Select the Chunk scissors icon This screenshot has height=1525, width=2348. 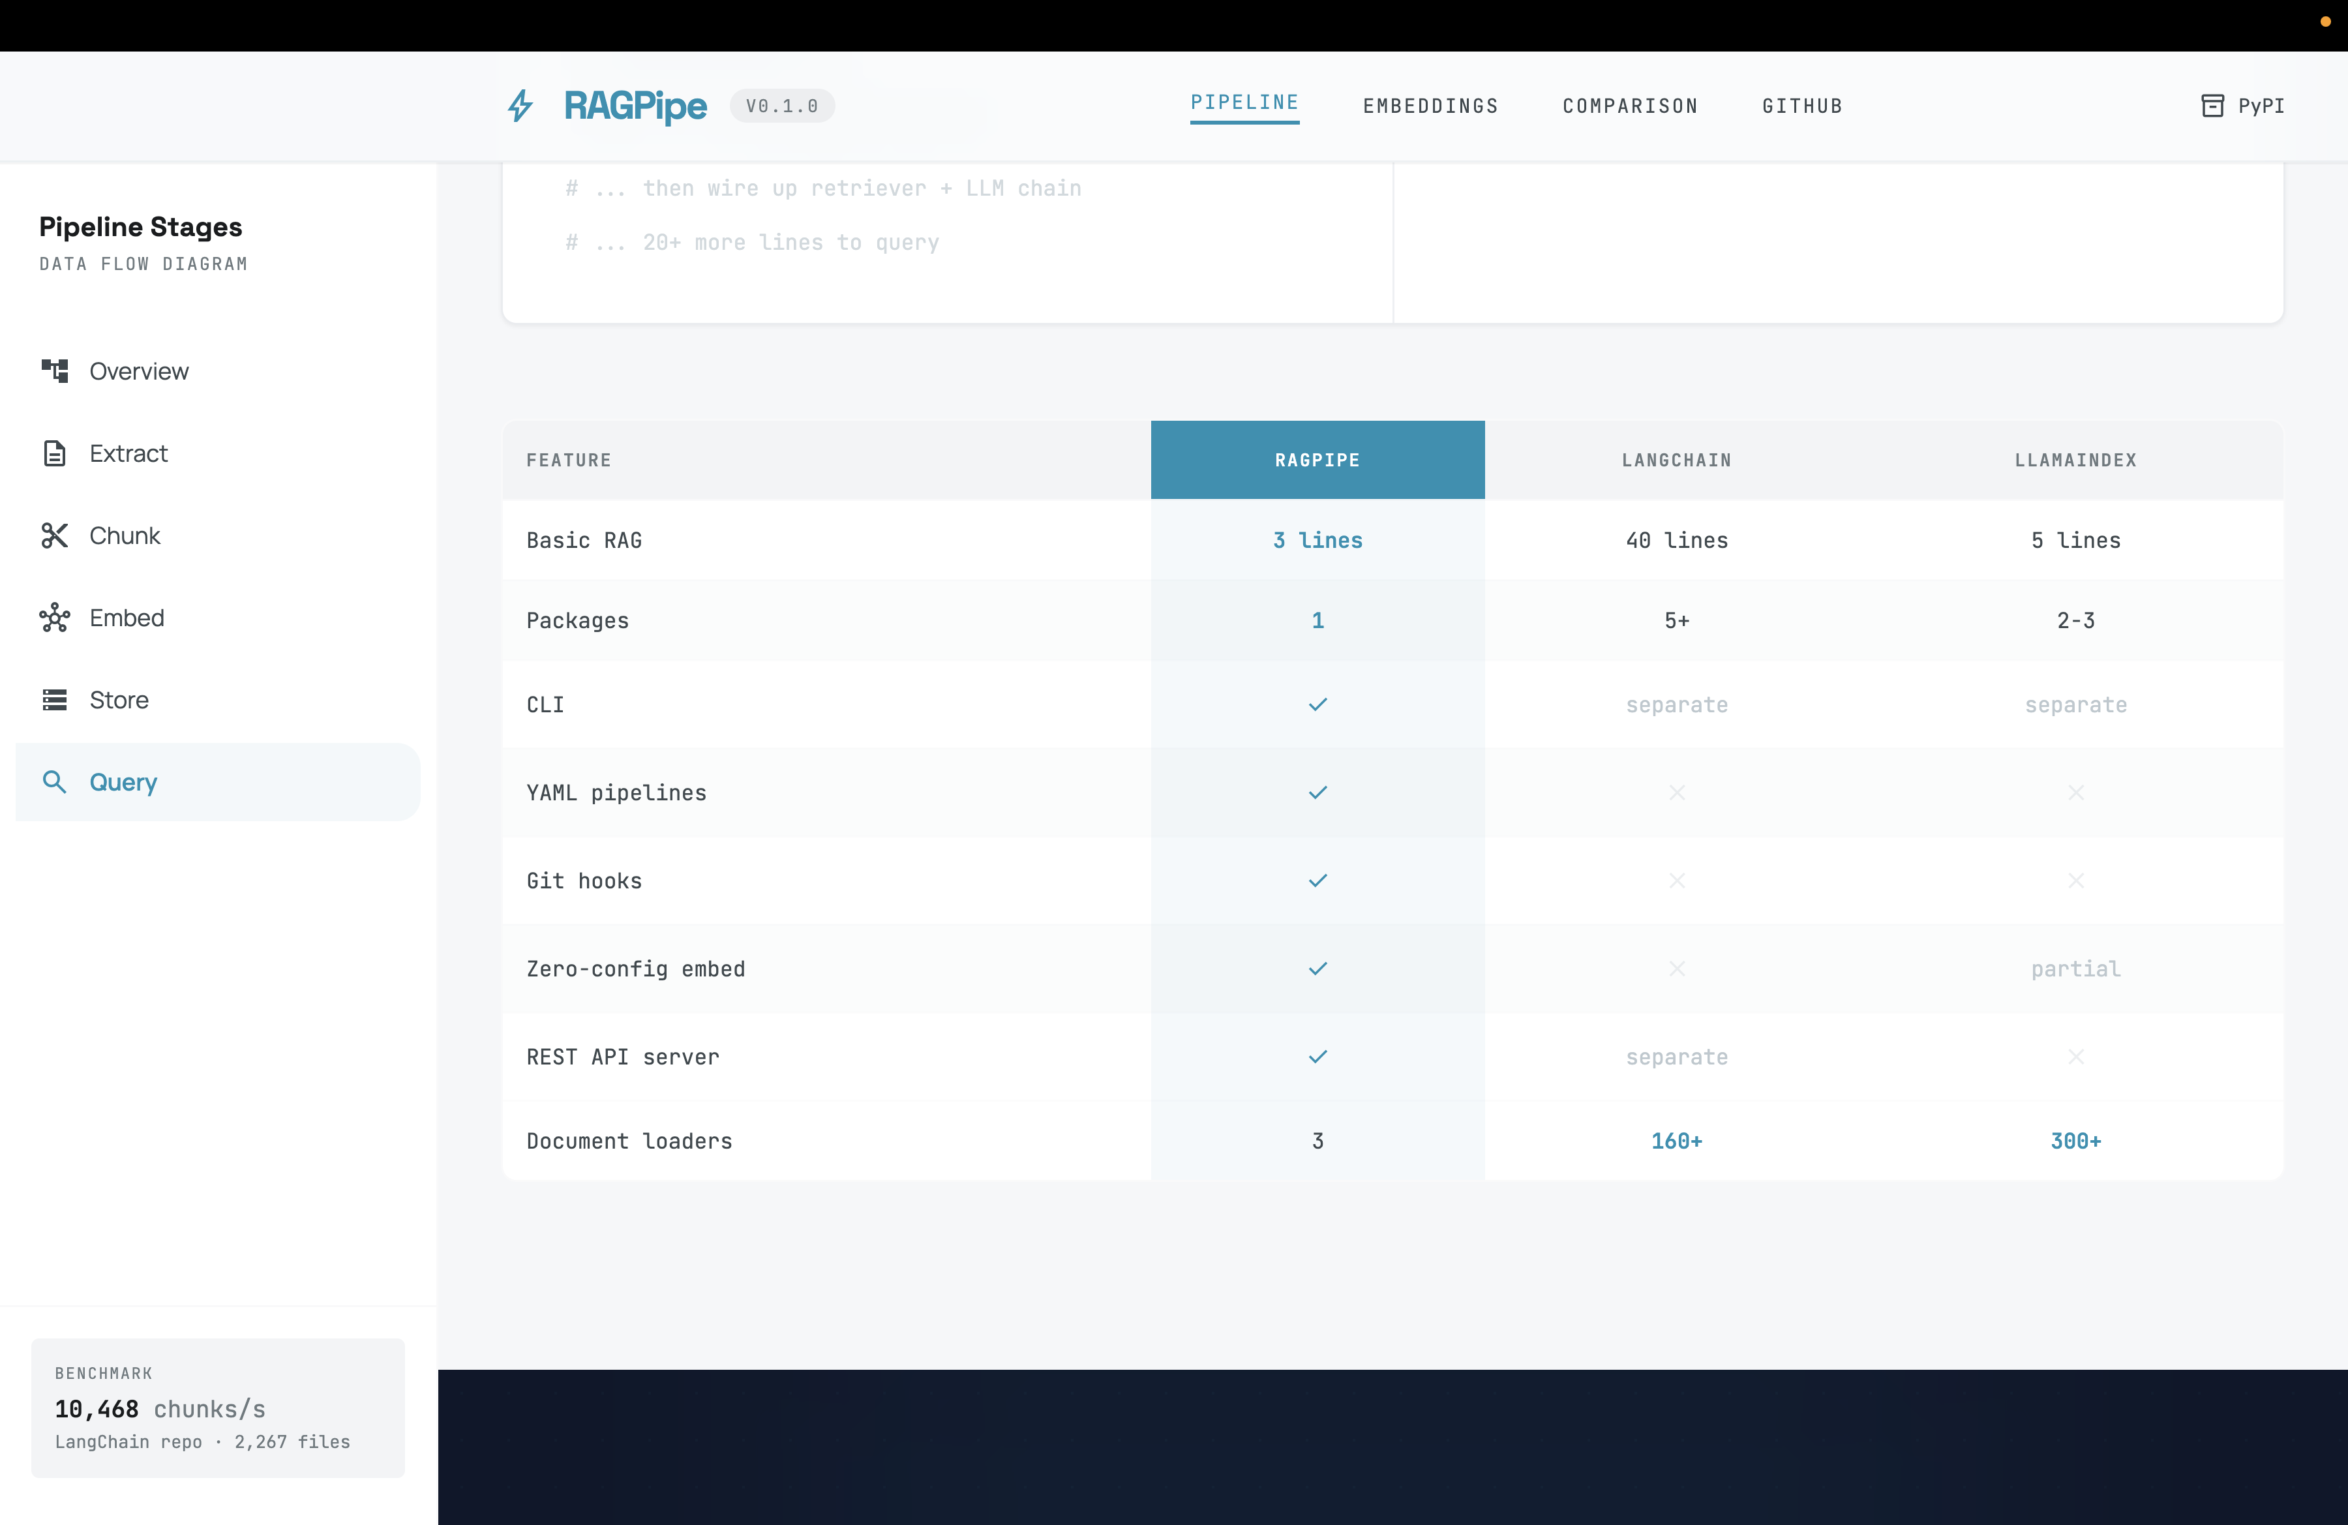coord(54,535)
